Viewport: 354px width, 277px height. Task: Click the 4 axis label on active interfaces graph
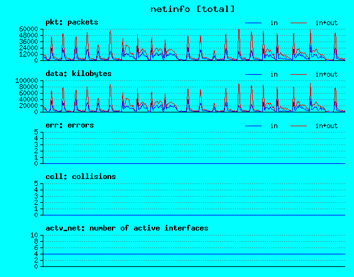pos(36,254)
